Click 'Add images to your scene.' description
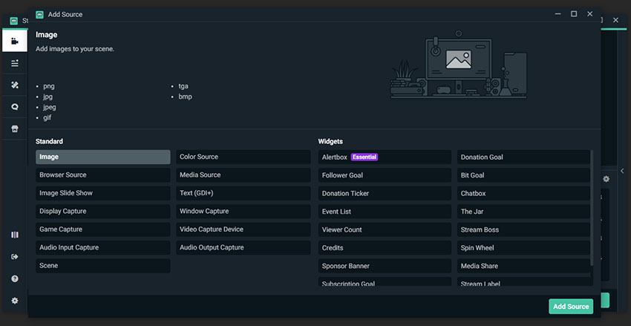 pos(75,49)
